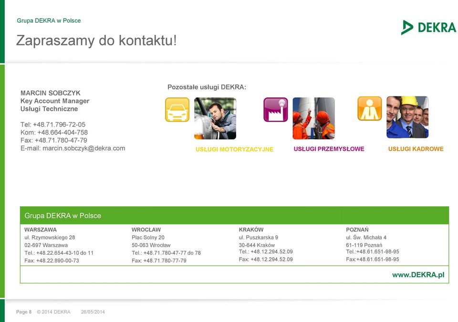Click 'Tel.: +48.71.780-47-77 do 78'

click(166, 253)
